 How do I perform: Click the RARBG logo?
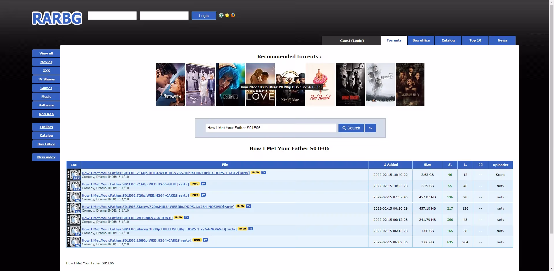click(57, 18)
